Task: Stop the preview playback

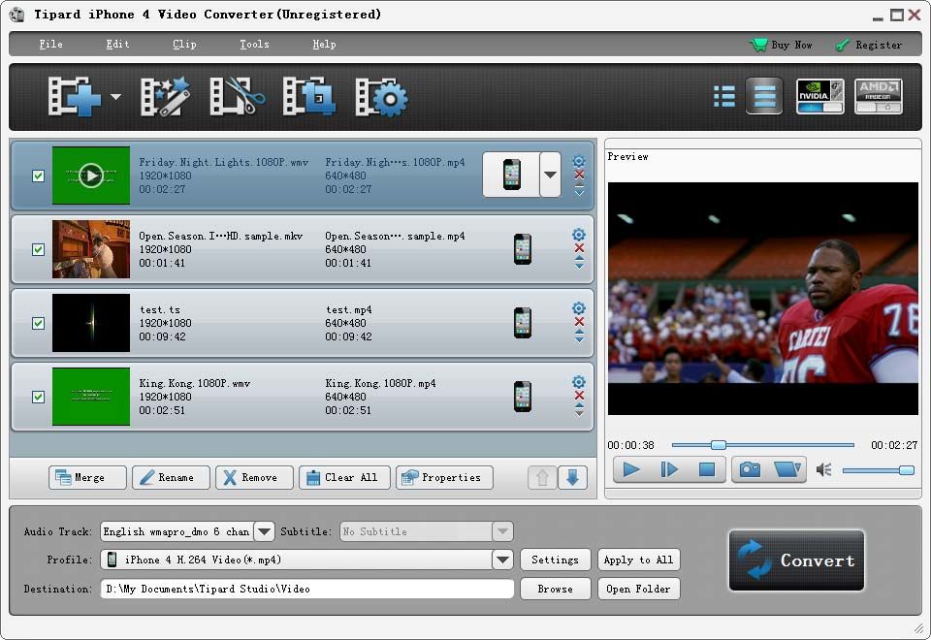Action: [x=707, y=469]
